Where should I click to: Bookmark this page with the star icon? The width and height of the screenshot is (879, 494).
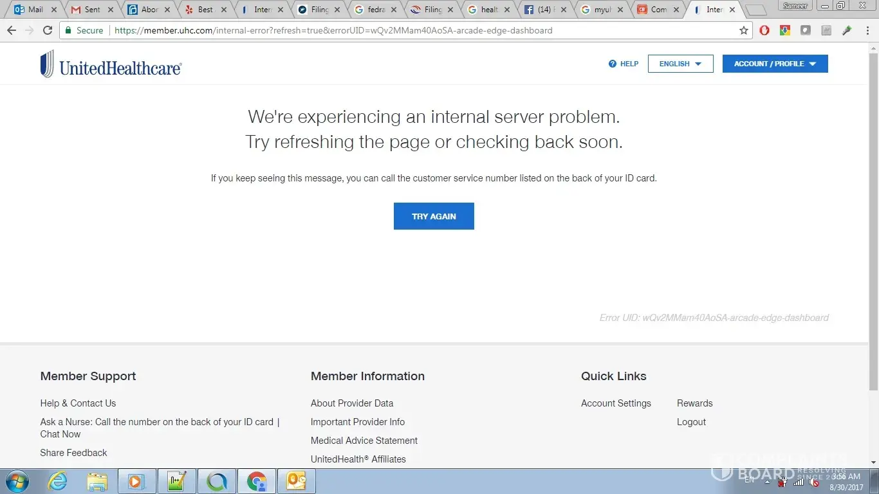pos(744,30)
